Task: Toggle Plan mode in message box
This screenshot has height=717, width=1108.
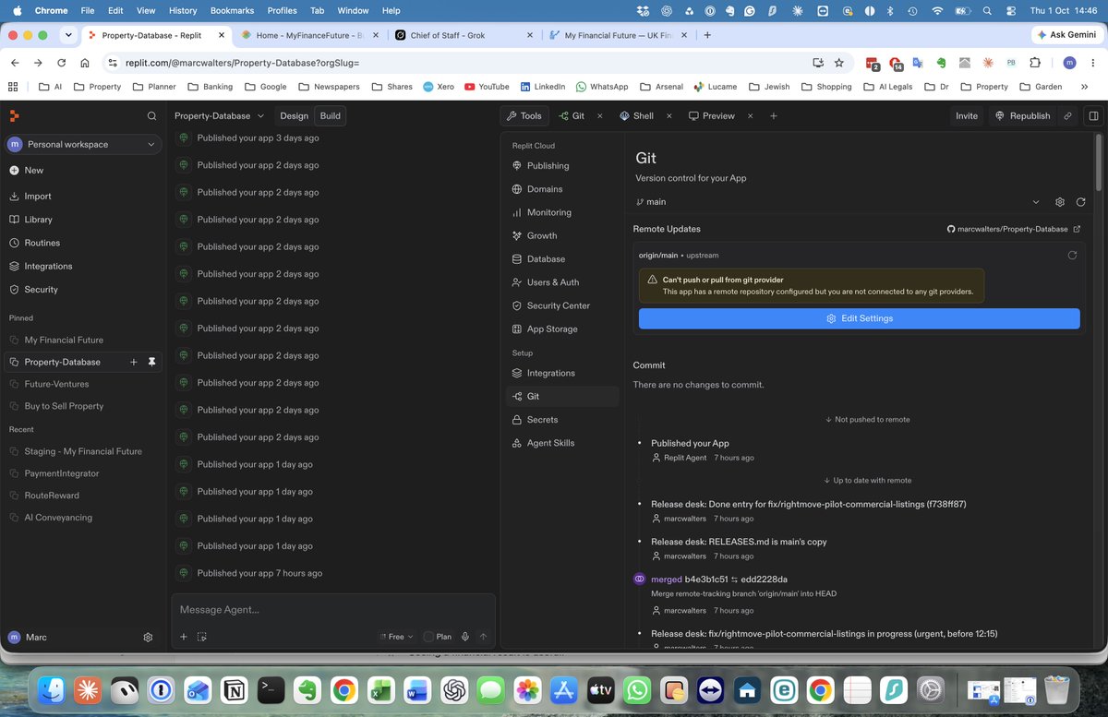Action: point(438,637)
